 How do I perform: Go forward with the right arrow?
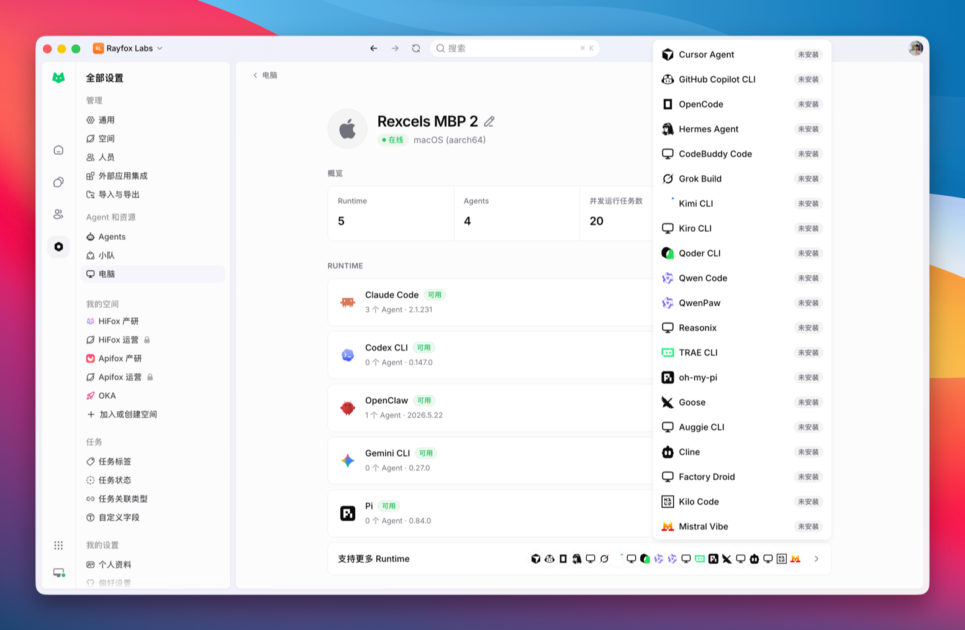[395, 48]
